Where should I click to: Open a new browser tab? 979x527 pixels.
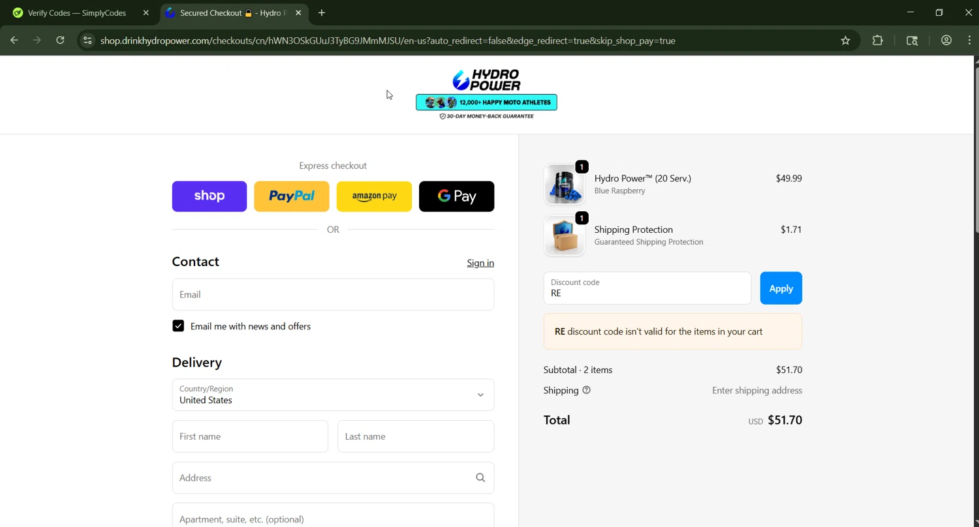click(321, 13)
